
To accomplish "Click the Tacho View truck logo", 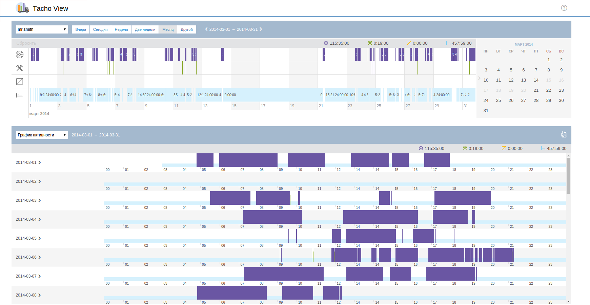I will (x=22, y=8).
